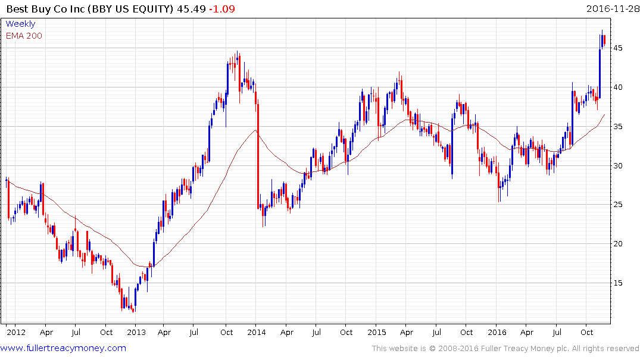This screenshot has height=357, width=640.
Task: Click the 45 price axis label
Action: tap(618, 48)
